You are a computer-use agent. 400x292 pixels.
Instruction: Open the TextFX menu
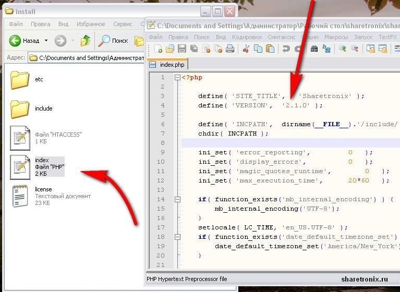387,37
